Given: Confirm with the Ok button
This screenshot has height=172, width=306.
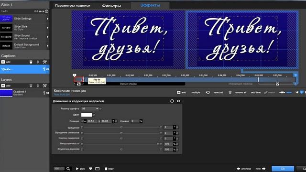Looking at the screenshot, I should (x=283, y=169).
